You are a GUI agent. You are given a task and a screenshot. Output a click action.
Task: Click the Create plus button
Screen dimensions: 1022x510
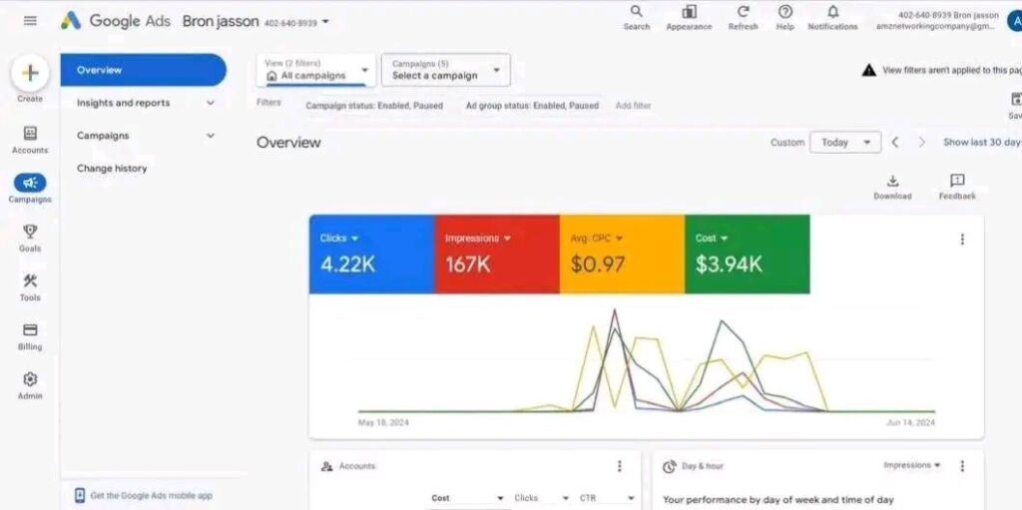(x=30, y=74)
